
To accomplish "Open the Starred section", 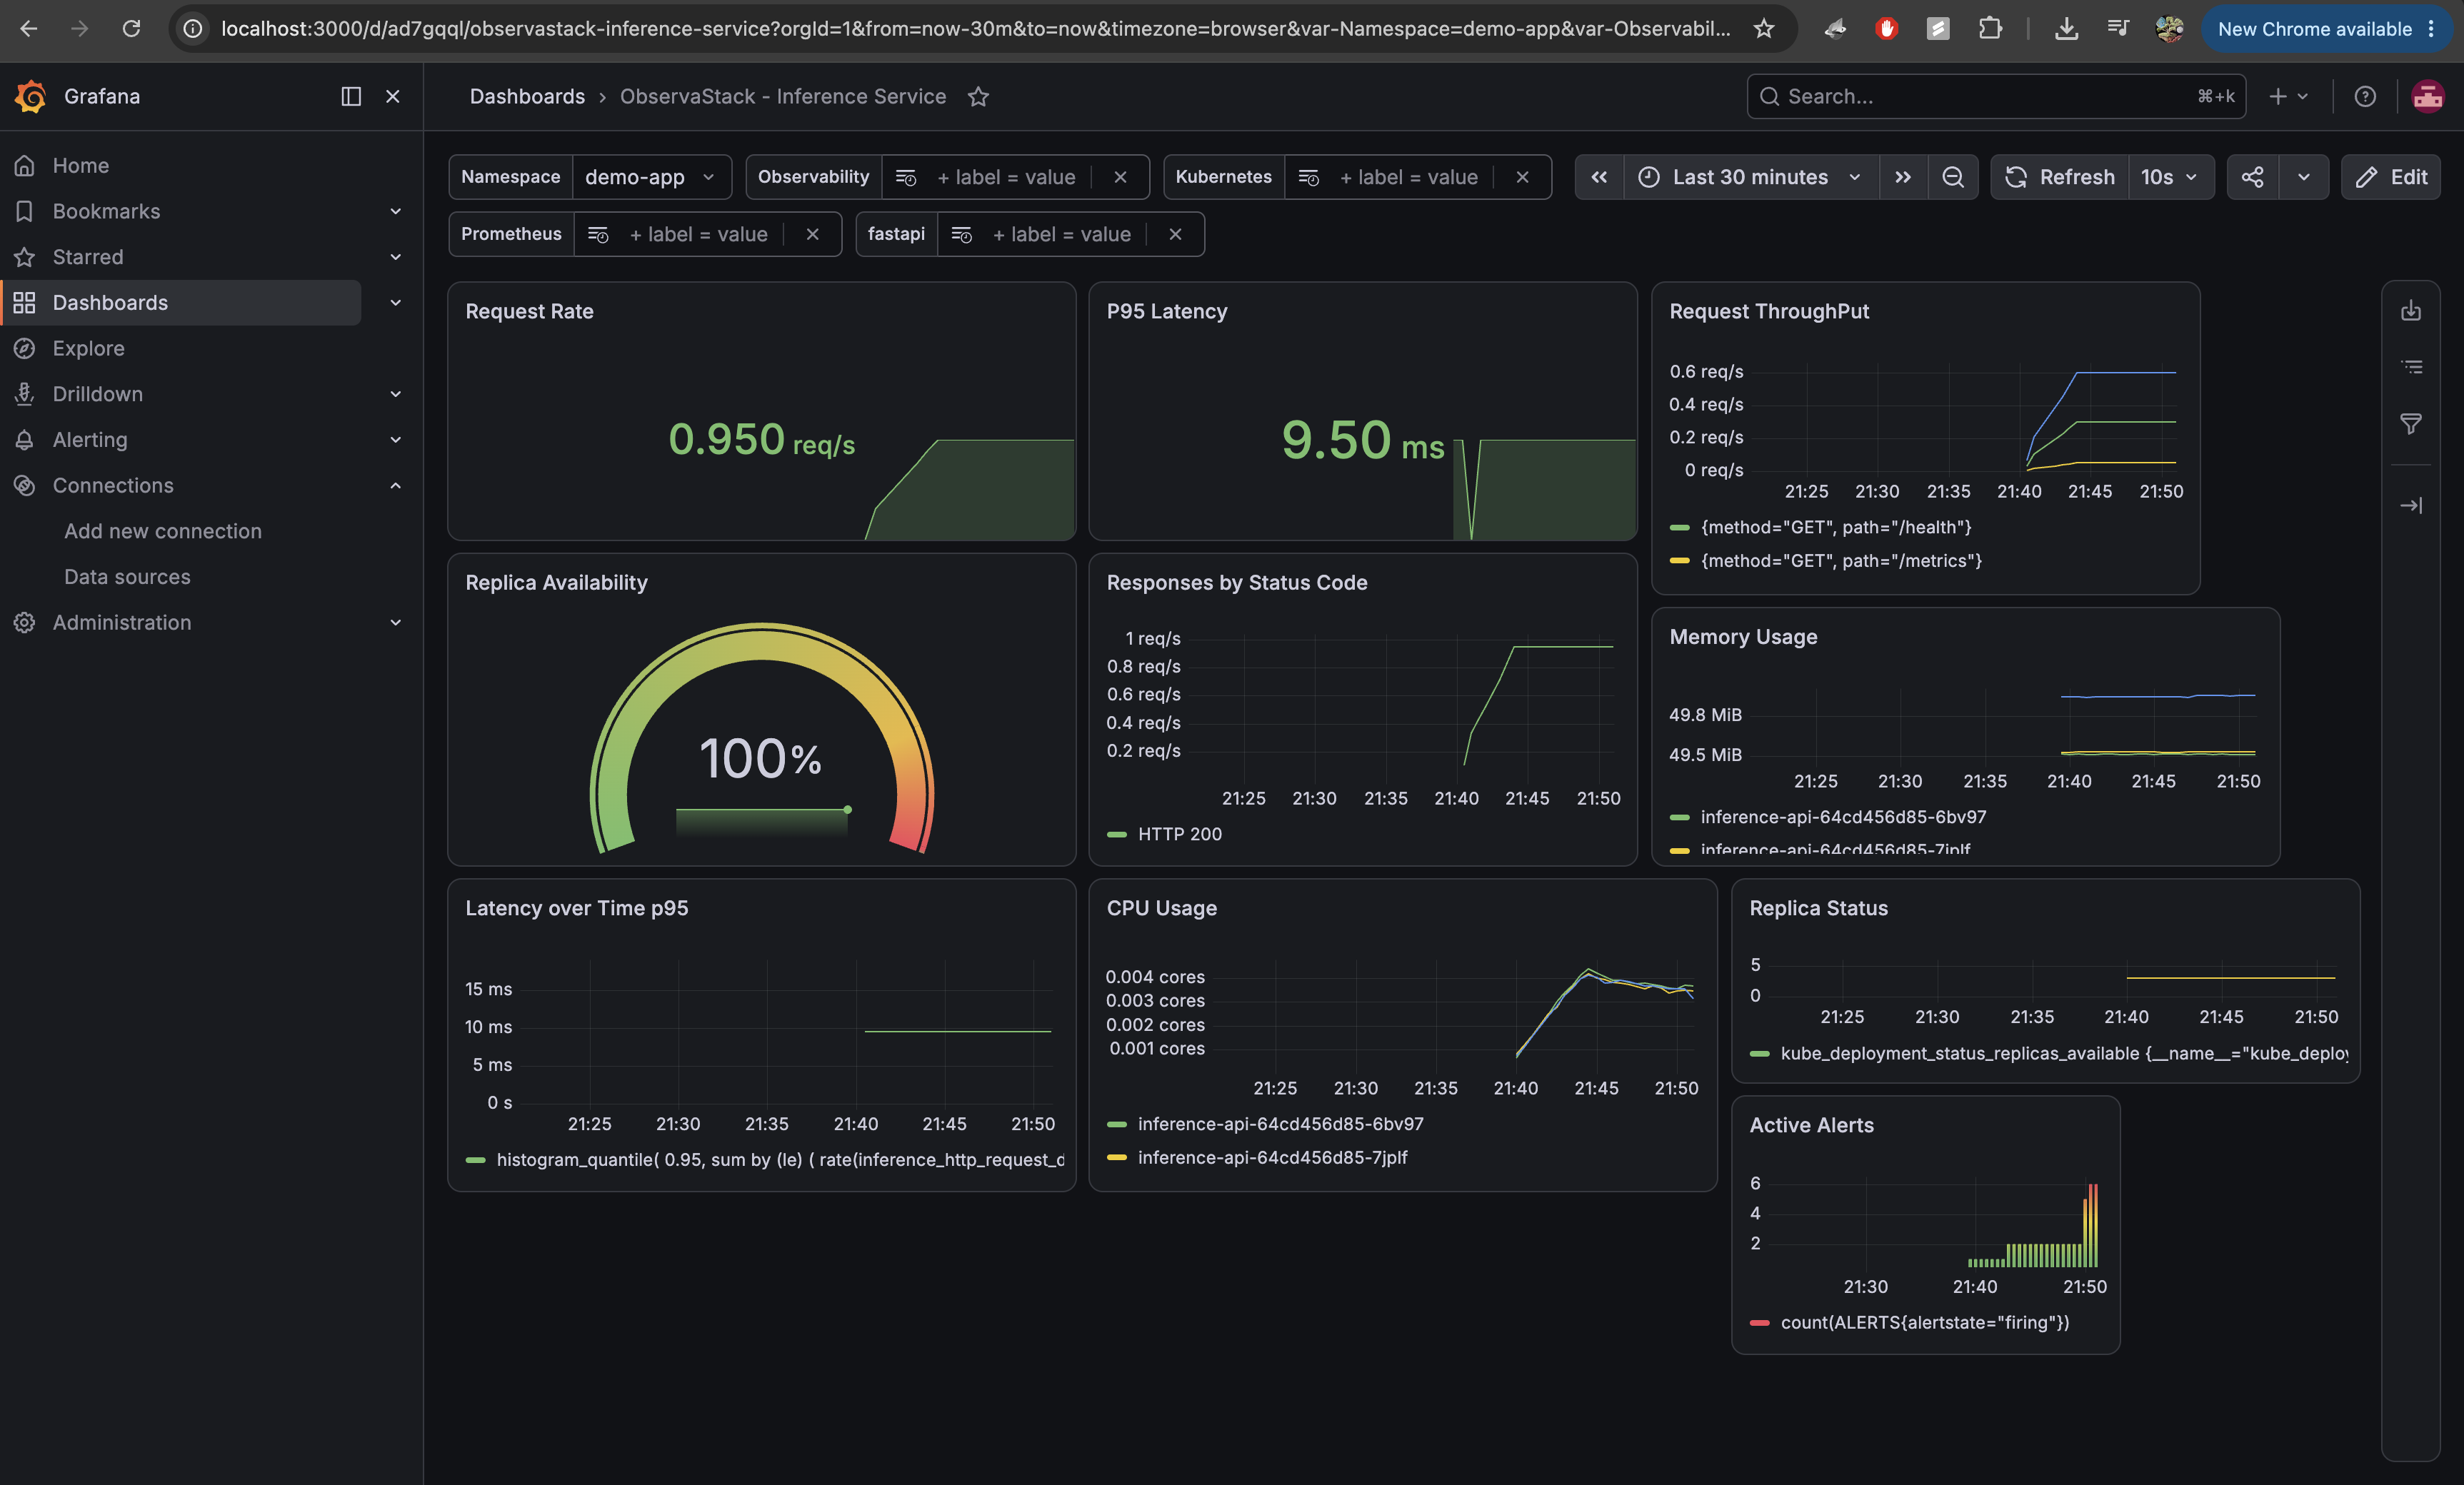I will click(x=88, y=257).
